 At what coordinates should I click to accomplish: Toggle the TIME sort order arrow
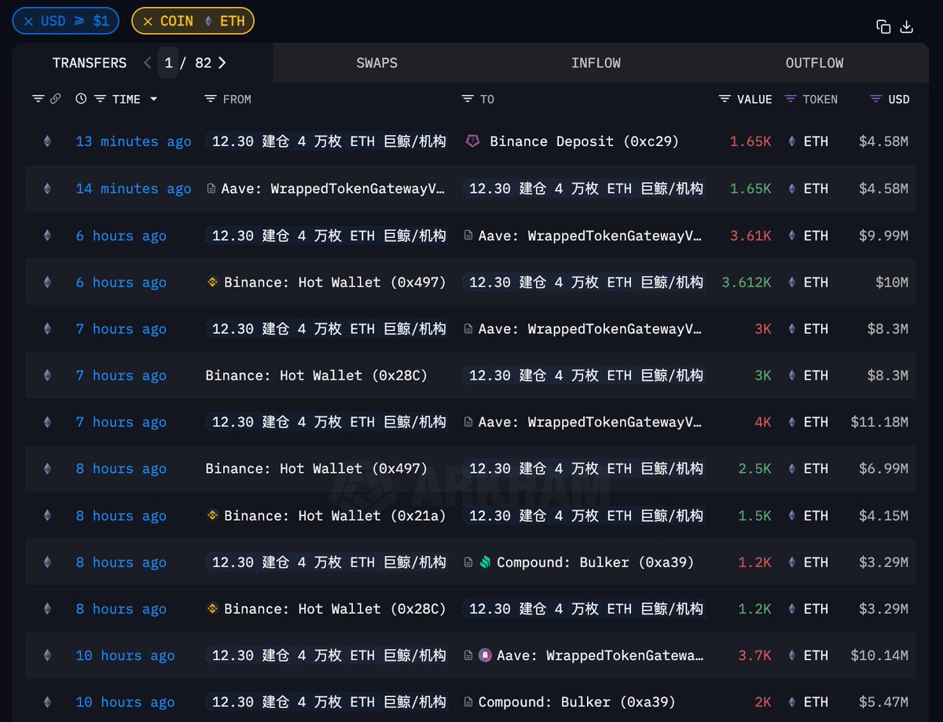pos(153,99)
